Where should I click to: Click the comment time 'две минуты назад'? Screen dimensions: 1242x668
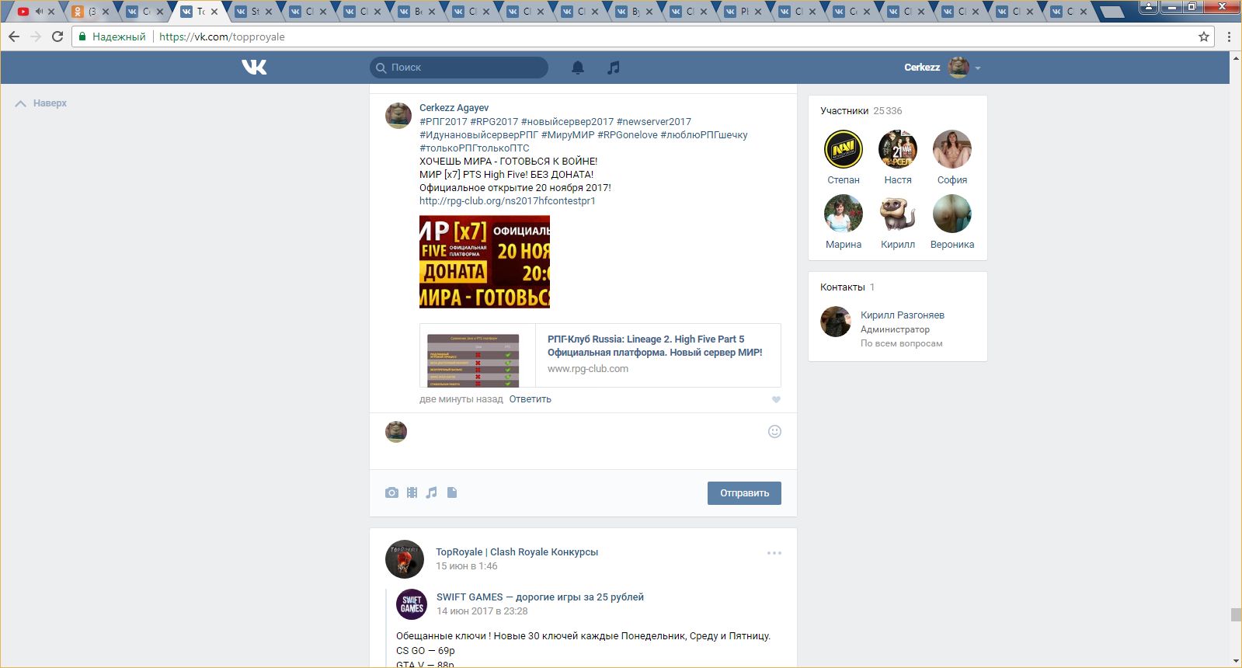(461, 399)
